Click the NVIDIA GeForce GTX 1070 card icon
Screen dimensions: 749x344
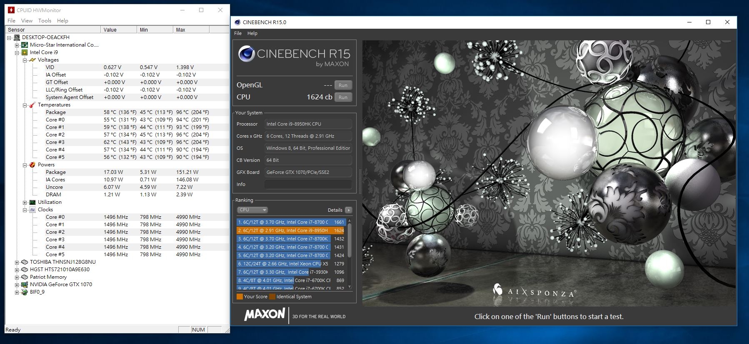[x=25, y=285]
